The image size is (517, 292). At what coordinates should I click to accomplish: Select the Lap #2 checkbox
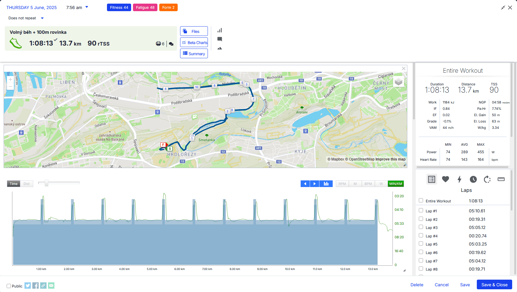pos(421,219)
